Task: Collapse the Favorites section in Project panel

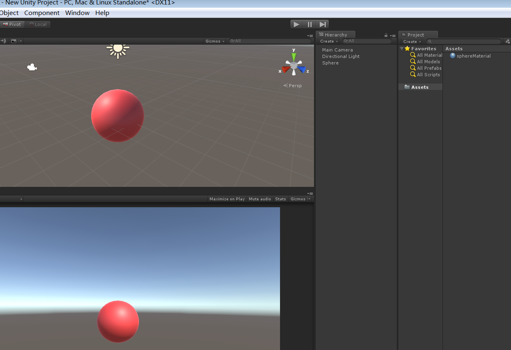Action: coord(402,48)
